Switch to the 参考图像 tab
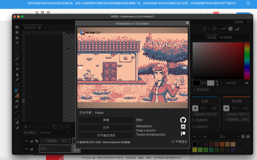This screenshot has height=160, width=257. 226,38
